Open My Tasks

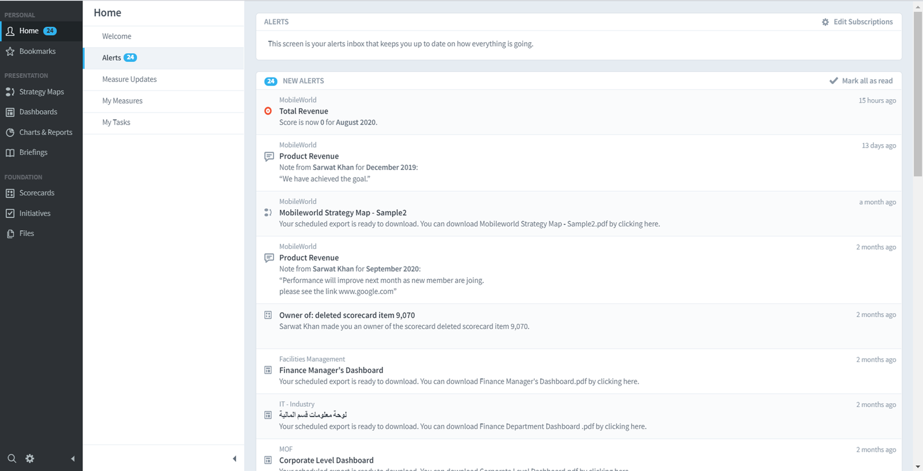pyautogui.click(x=163, y=122)
